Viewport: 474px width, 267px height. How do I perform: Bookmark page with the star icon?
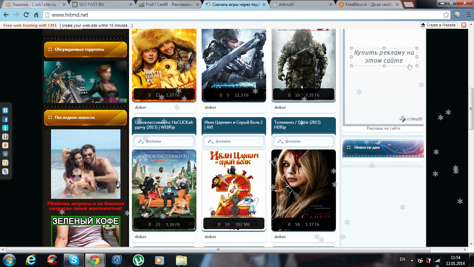(446, 15)
